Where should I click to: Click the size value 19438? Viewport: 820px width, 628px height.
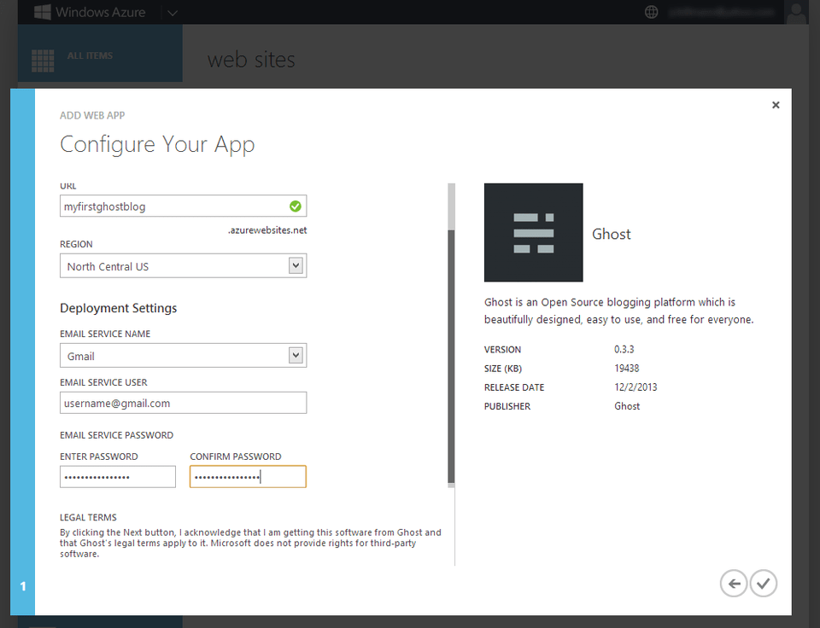[x=626, y=369]
